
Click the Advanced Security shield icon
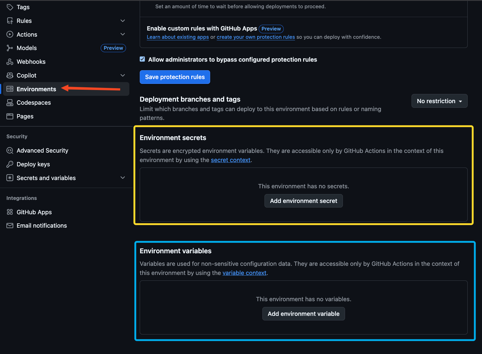(x=10, y=150)
